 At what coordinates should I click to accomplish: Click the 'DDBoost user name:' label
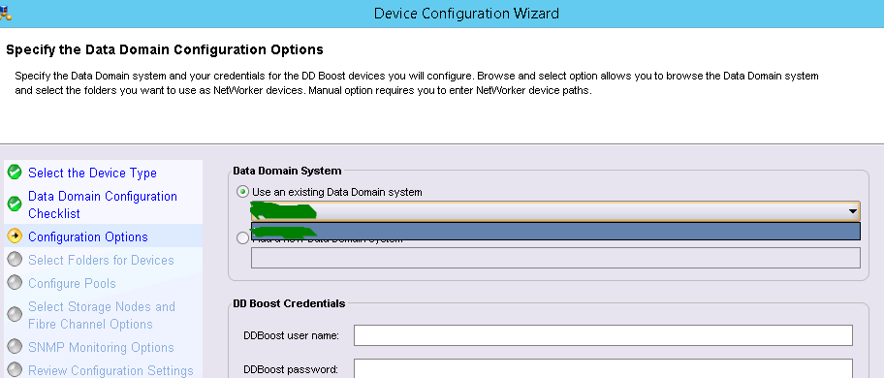pyautogui.click(x=291, y=335)
